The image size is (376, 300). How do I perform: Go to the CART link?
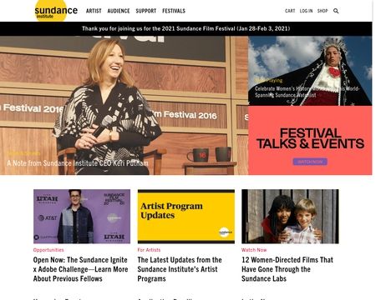point(290,11)
